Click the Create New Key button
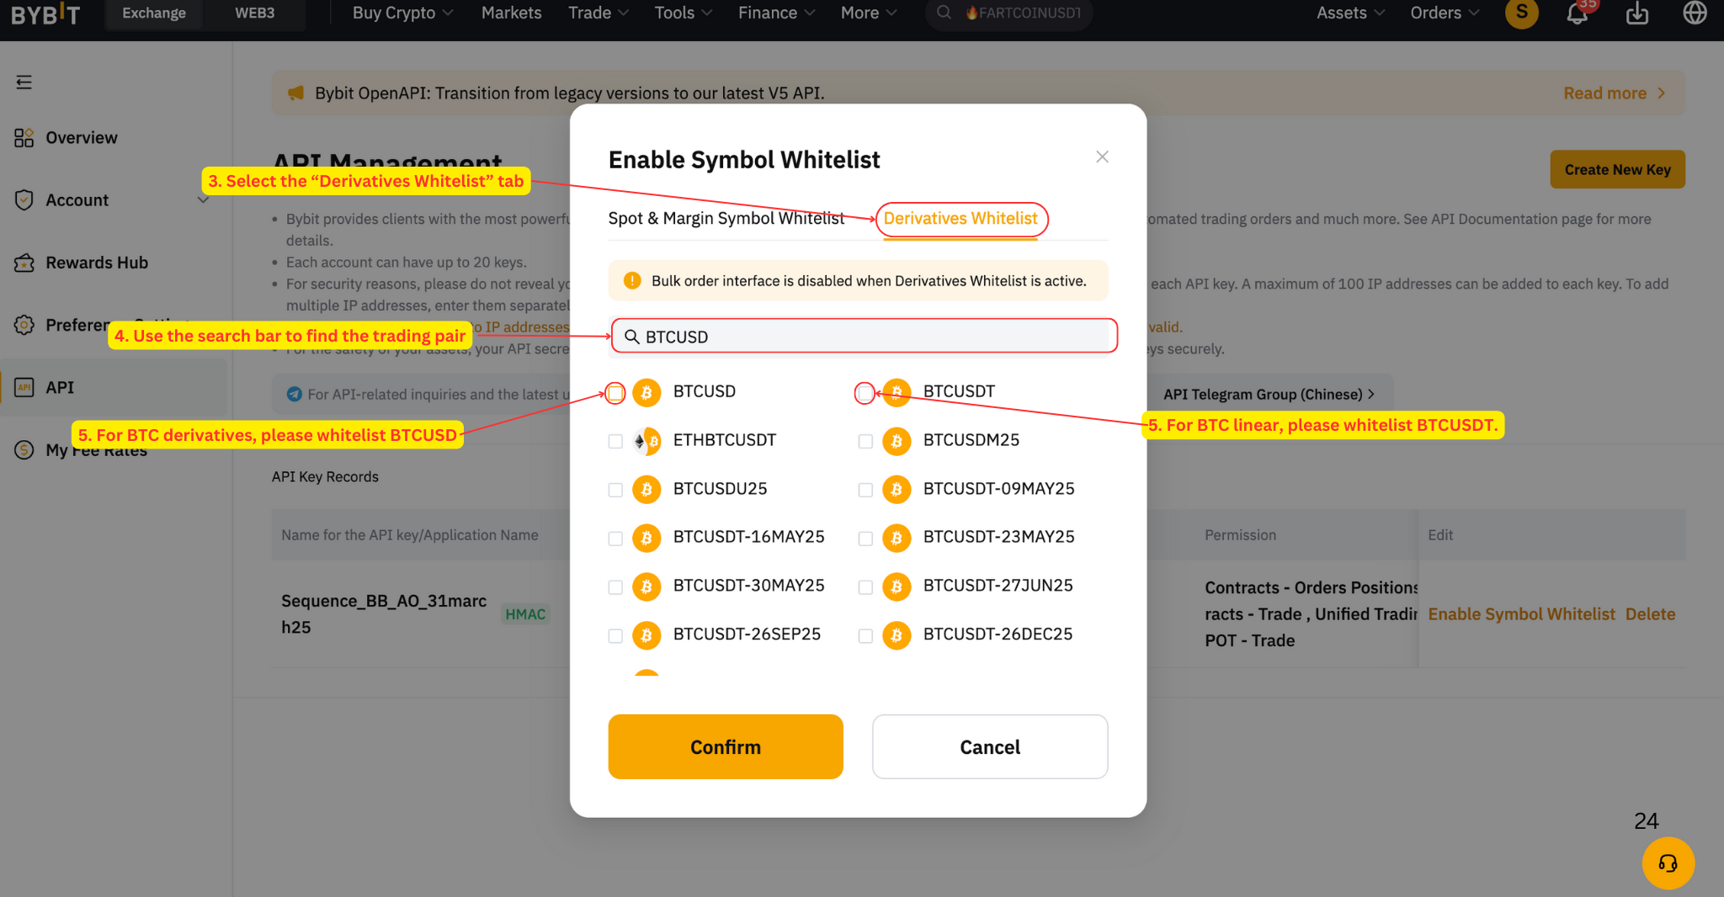The width and height of the screenshot is (1724, 897). pos(1617,169)
